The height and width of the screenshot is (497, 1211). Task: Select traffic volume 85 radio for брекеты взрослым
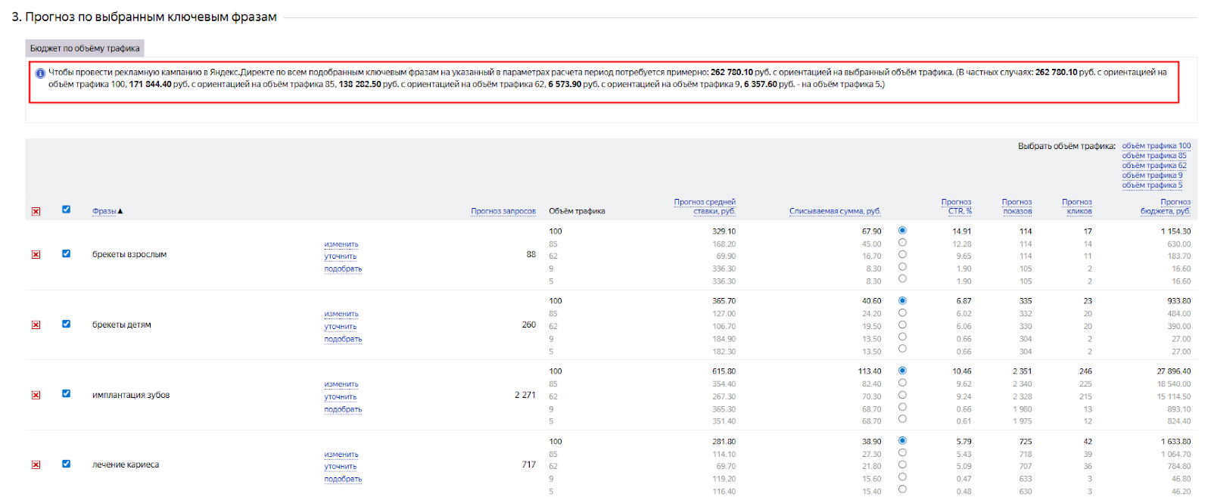coord(902,243)
